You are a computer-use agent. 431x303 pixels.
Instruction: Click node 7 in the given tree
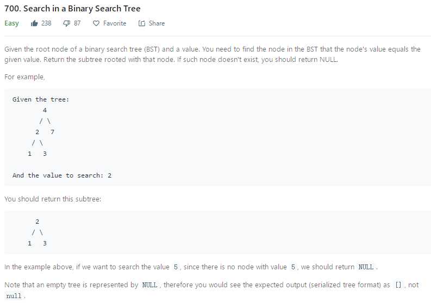[53, 132]
